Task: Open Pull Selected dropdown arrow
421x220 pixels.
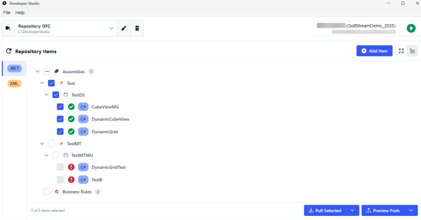Action: coord(352,211)
